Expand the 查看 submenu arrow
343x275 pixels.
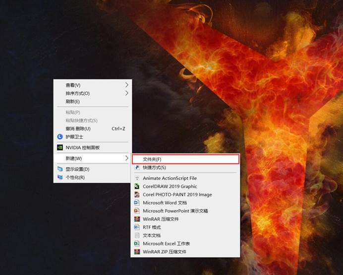coord(126,85)
